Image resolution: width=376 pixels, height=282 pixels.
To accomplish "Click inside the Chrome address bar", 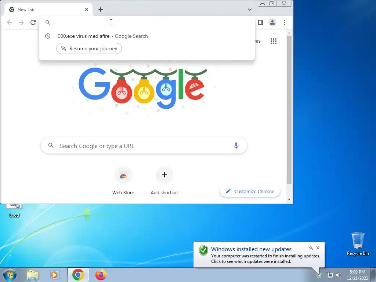I will (147, 22).
